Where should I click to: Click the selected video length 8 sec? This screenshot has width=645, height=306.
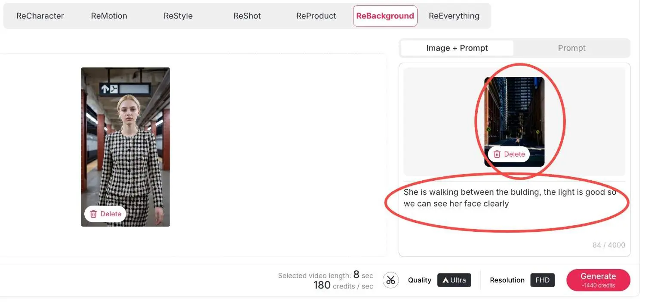pos(326,275)
